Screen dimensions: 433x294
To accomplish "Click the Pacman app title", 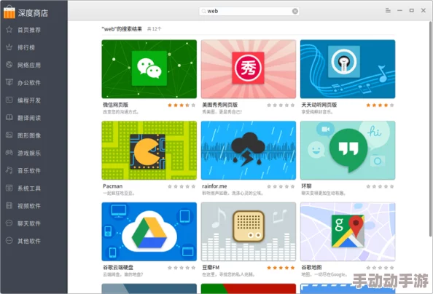I will [x=113, y=186].
